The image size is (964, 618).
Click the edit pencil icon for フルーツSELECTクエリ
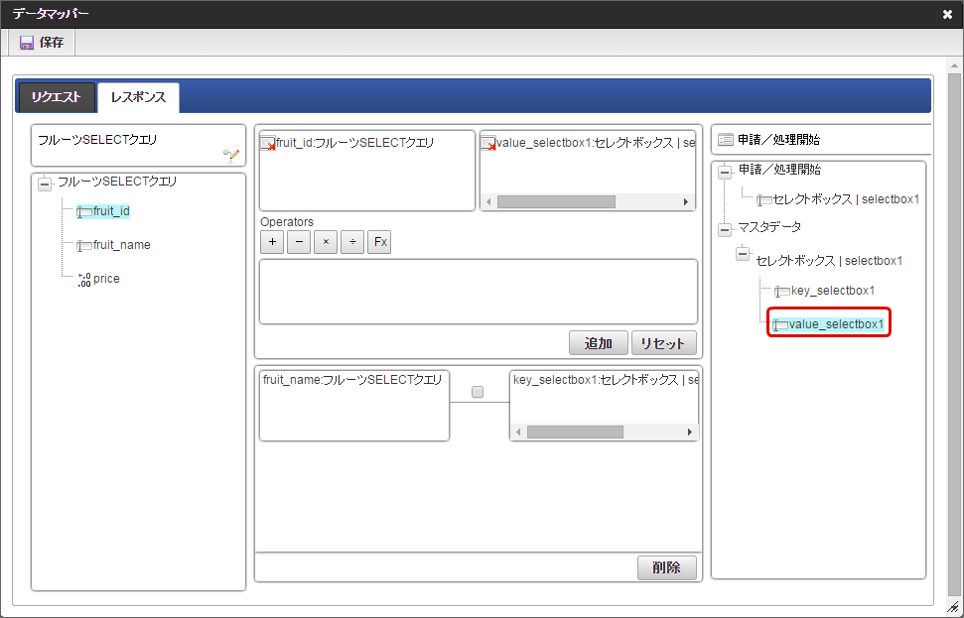pyautogui.click(x=231, y=155)
